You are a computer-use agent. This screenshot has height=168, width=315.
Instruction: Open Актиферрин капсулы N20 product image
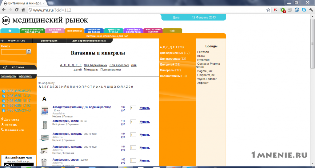44,150
